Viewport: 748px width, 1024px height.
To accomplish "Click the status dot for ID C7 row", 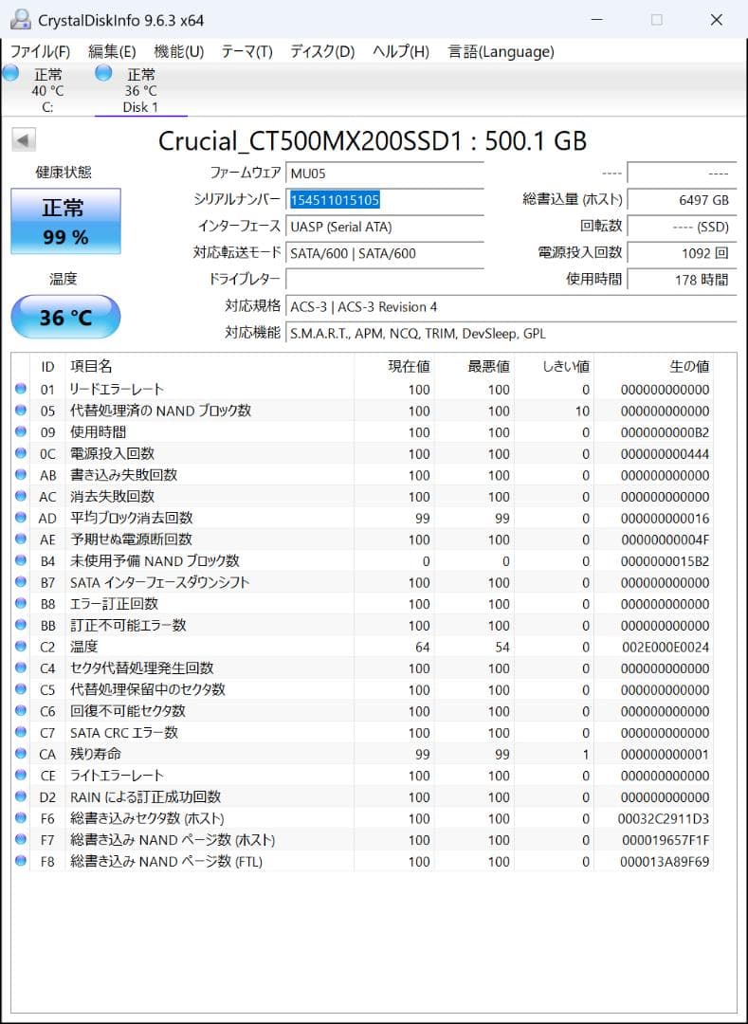I will pyautogui.click(x=20, y=733).
